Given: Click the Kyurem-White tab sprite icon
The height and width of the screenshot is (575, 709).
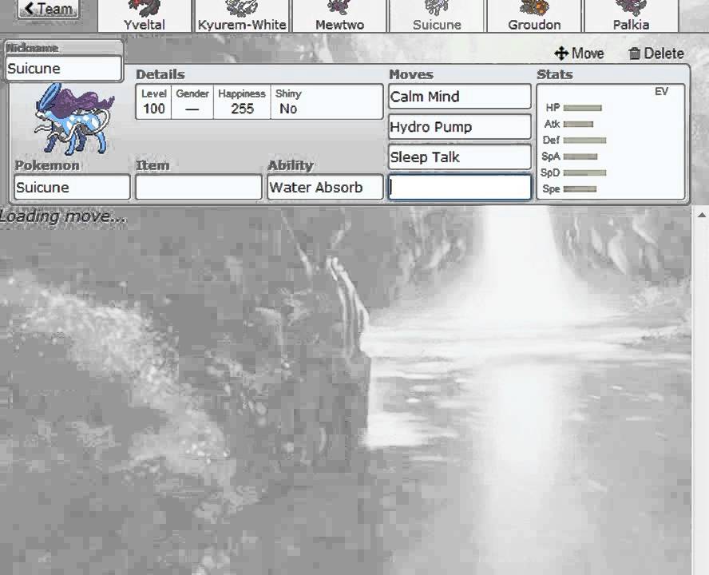Looking at the screenshot, I should [x=242, y=8].
